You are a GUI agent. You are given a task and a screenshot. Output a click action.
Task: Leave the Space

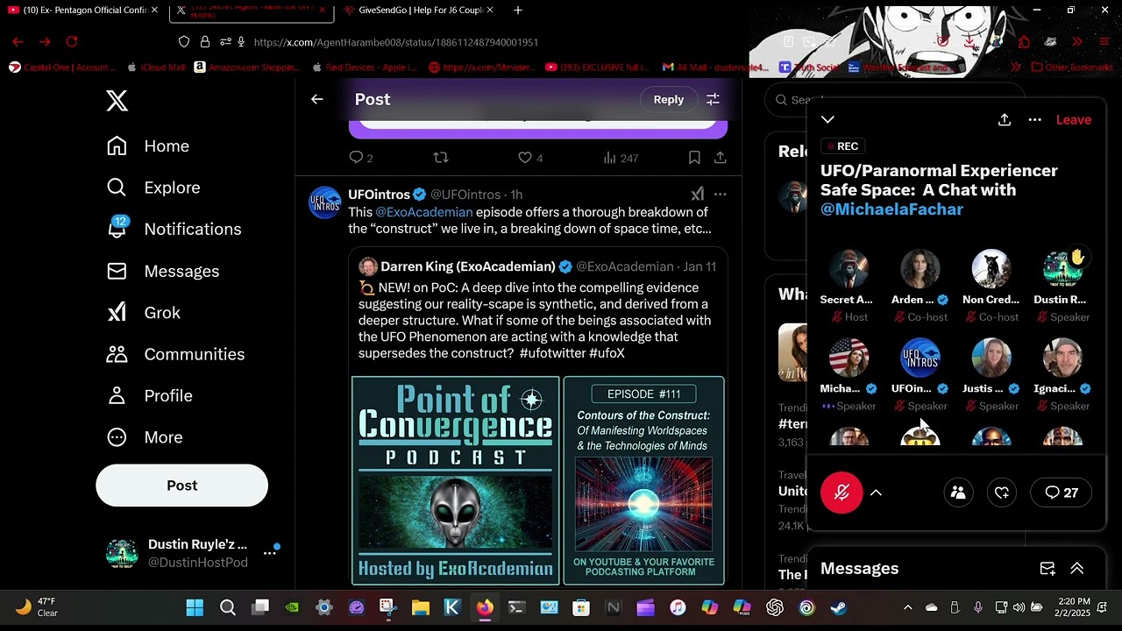coord(1073,120)
